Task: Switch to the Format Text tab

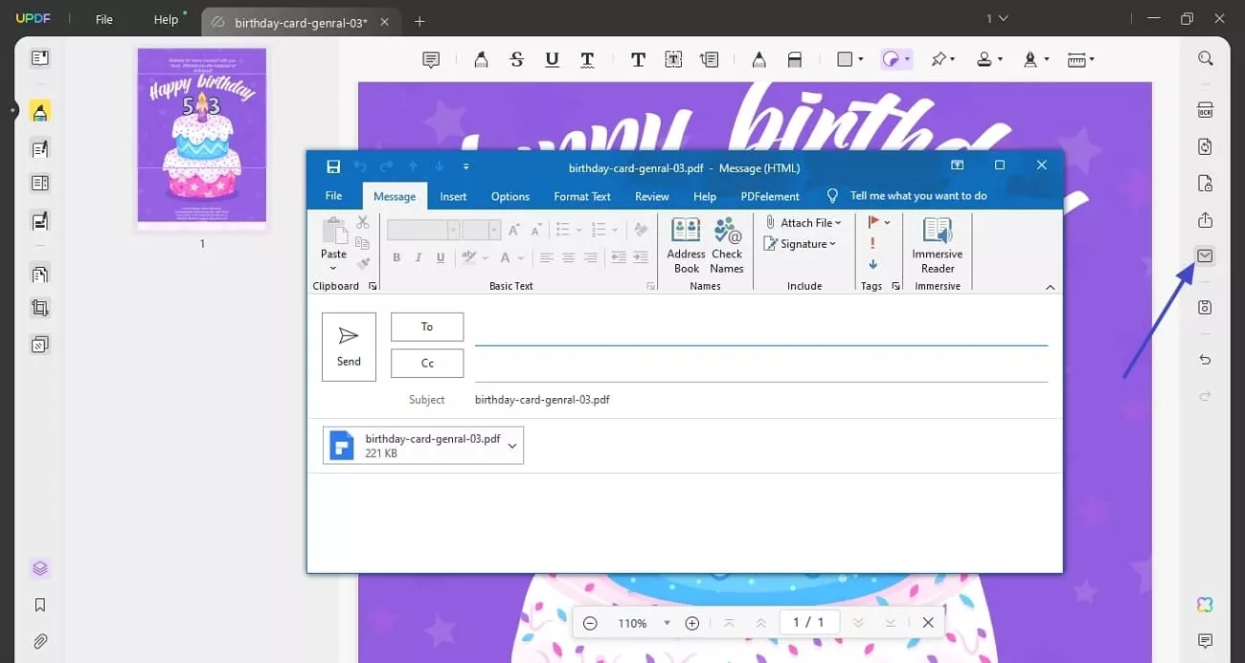Action: (x=582, y=196)
